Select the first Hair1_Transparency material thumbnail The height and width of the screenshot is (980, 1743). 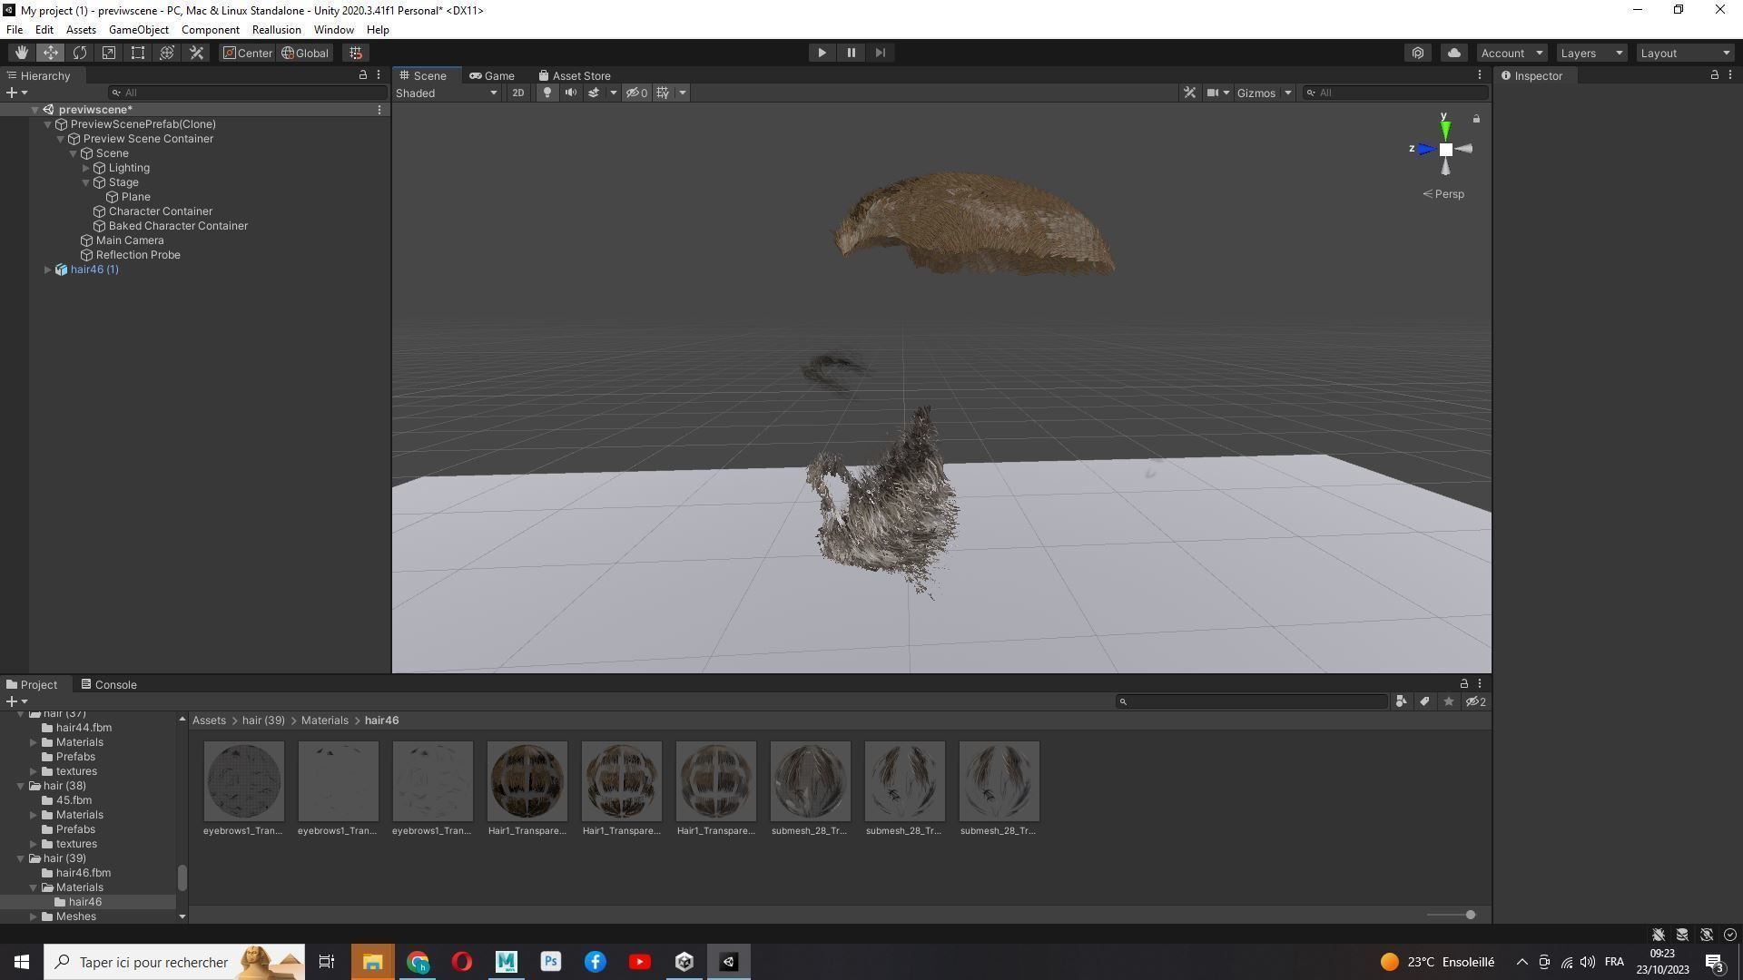click(x=527, y=781)
